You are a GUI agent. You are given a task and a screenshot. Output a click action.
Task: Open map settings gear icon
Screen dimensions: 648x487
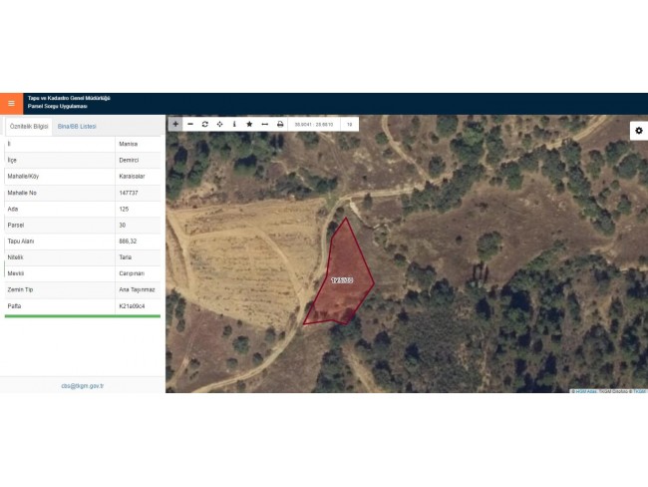coord(638,131)
